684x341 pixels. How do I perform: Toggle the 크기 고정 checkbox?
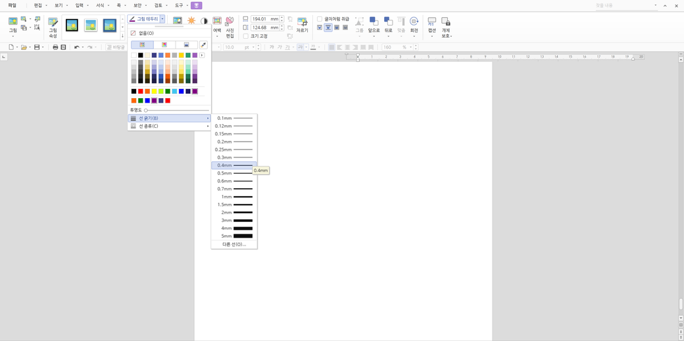pos(245,36)
